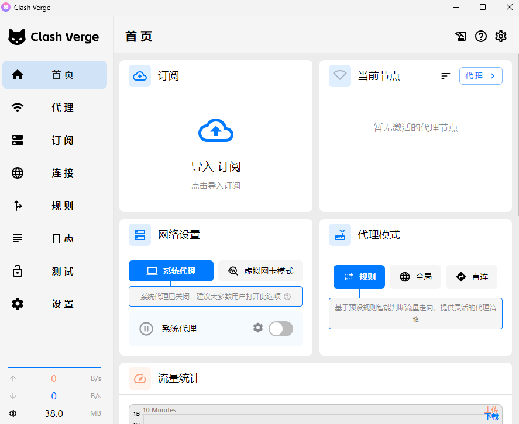This screenshot has height=424, width=519.
Task: Open settings via the gear icon
Action: [500, 36]
